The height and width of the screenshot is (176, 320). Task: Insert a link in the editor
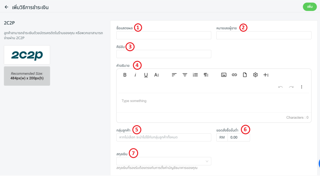tap(234, 75)
